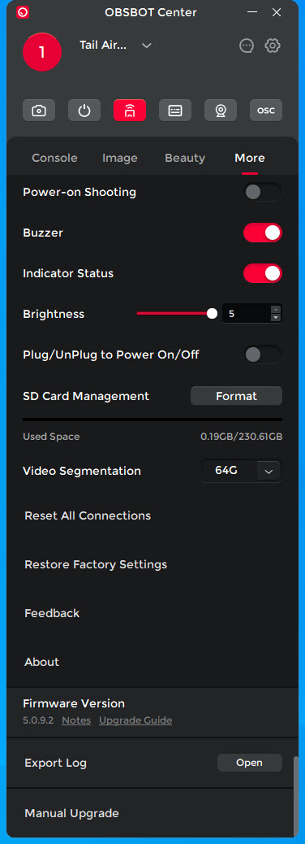This screenshot has height=844, width=305.
Task: Click the OBSBOT logo icon in title bar
Action: [x=23, y=12]
